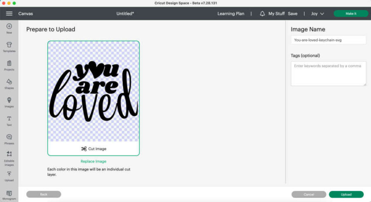This screenshot has height=202, width=371.
Task: Open the Phrases panel
Action: click(9, 139)
